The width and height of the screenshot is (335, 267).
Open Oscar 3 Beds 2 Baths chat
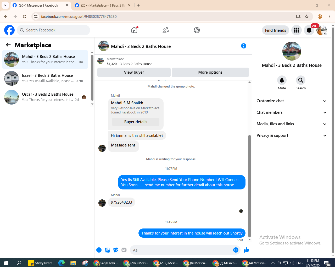tap(45, 97)
